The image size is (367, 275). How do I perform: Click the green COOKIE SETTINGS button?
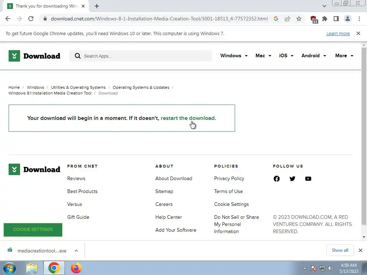tap(33, 230)
